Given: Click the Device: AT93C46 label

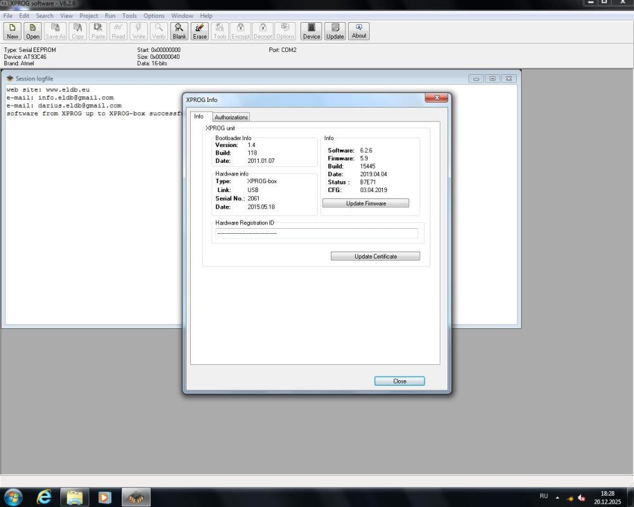Looking at the screenshot, I should coord(25,56).
